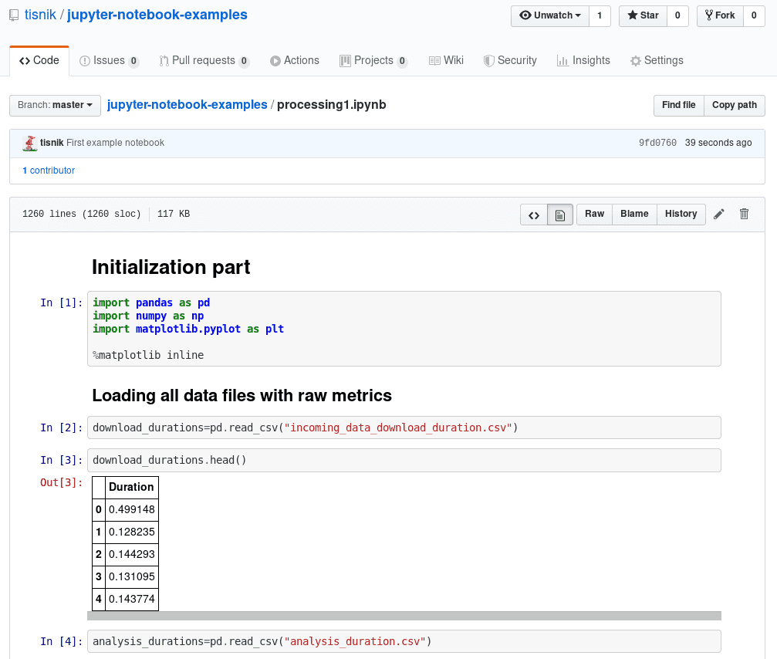777x659 pixels.
Task: Open the Actions tab
Action: pos(294,60)
